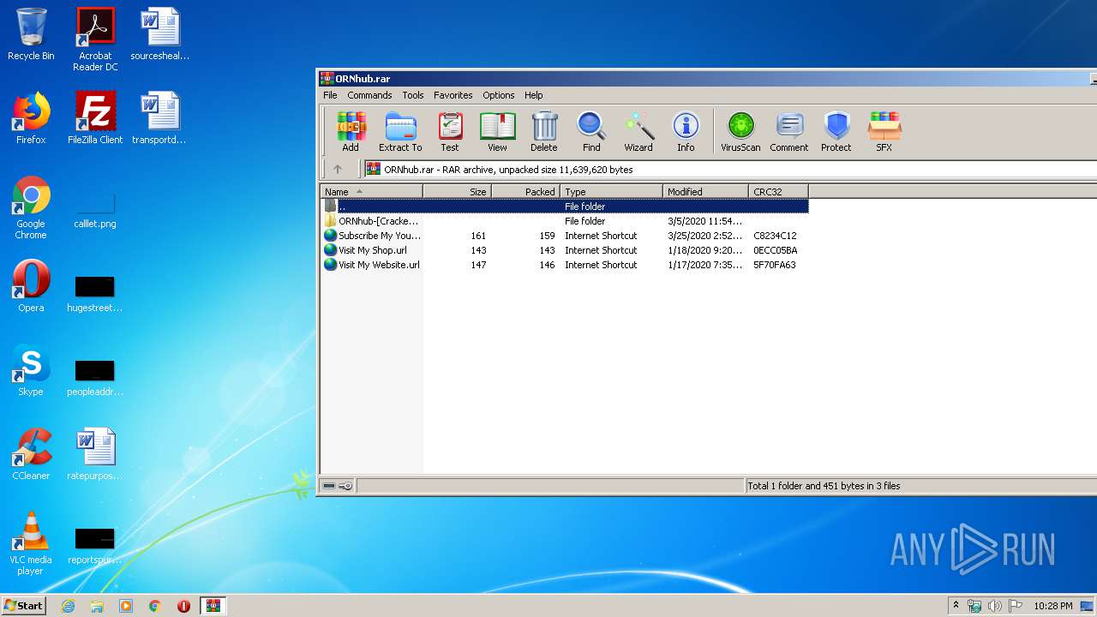
Task: Click the SFX toolbar icon
Action: pyautogui.click(x=884, y=132)
